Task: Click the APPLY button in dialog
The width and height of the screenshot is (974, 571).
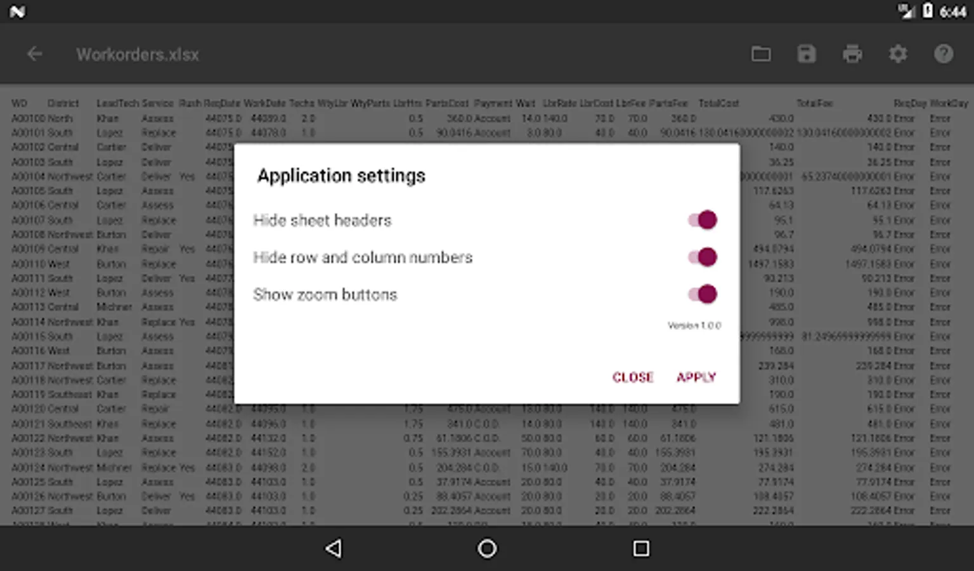Action: point(696,377)
